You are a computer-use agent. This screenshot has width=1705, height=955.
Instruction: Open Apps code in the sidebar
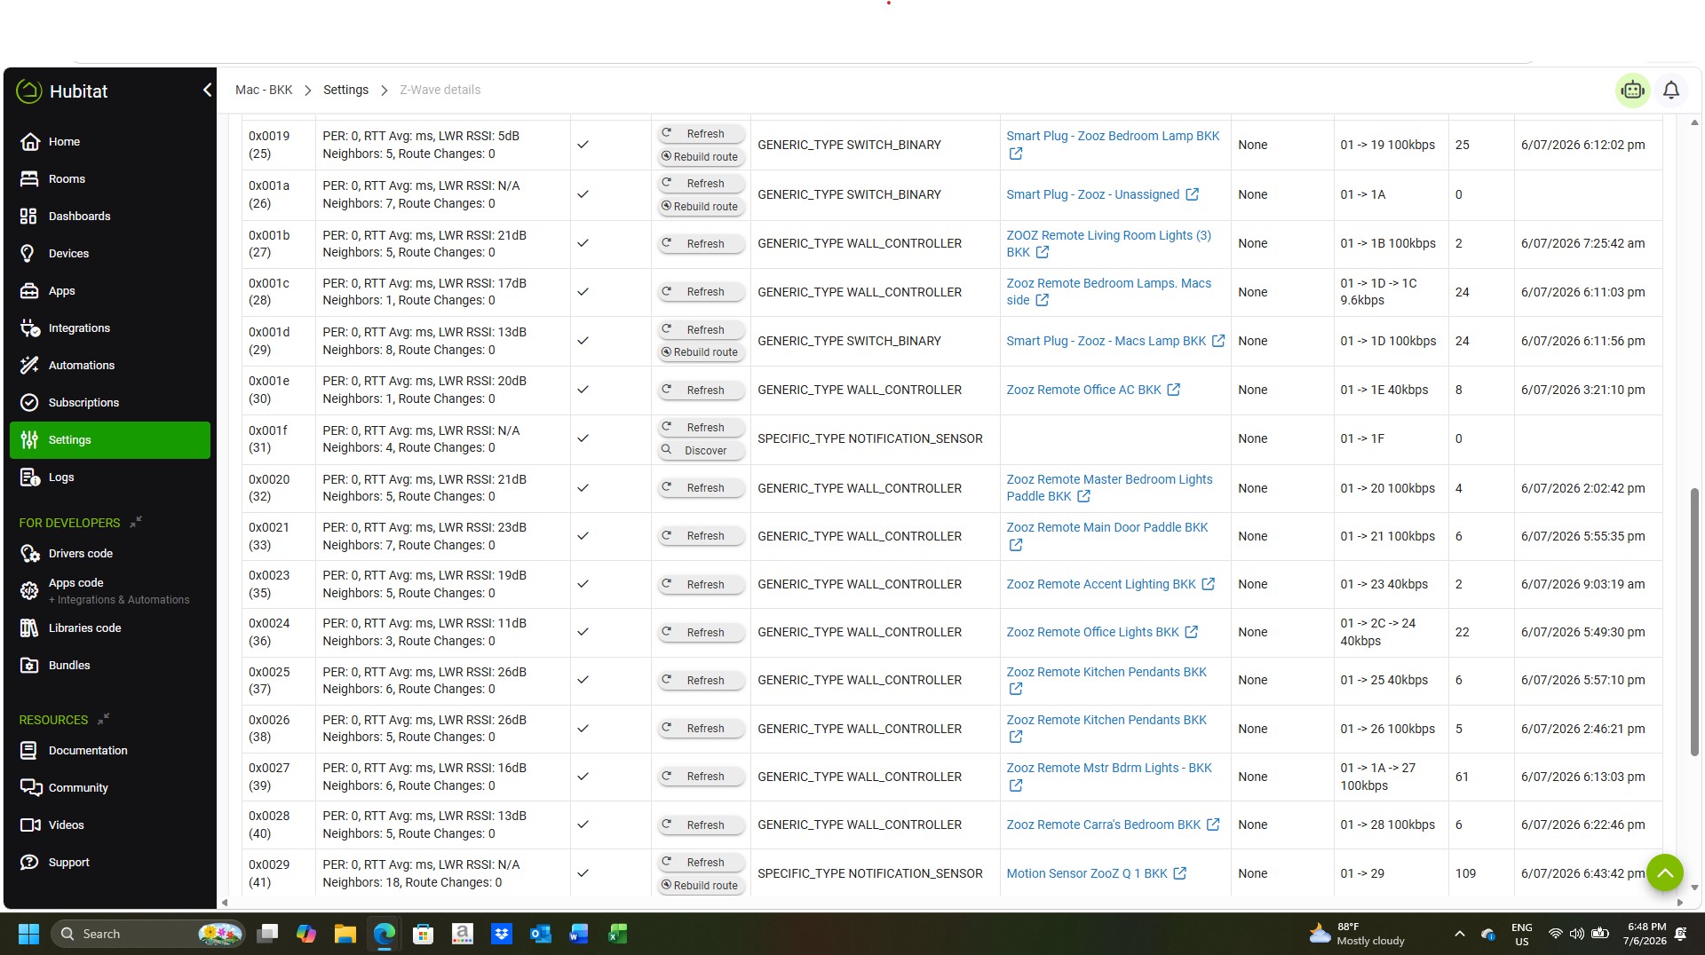110,591
